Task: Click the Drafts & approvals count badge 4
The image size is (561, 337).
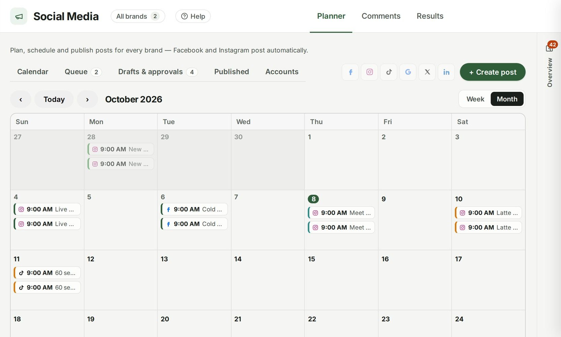Action: pos(192,72)
